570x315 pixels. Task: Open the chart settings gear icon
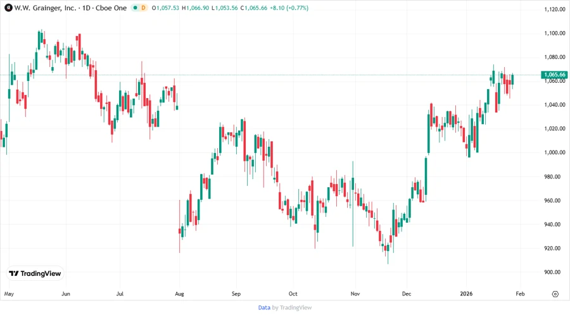coord(555,294)
